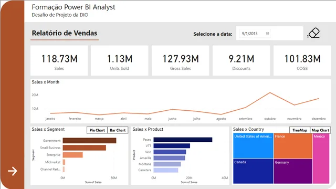The width and height of the screenshot is (336, 189).
Task: Click the Government segment bar
Action: pyautogui.click(x=89, y=141)
